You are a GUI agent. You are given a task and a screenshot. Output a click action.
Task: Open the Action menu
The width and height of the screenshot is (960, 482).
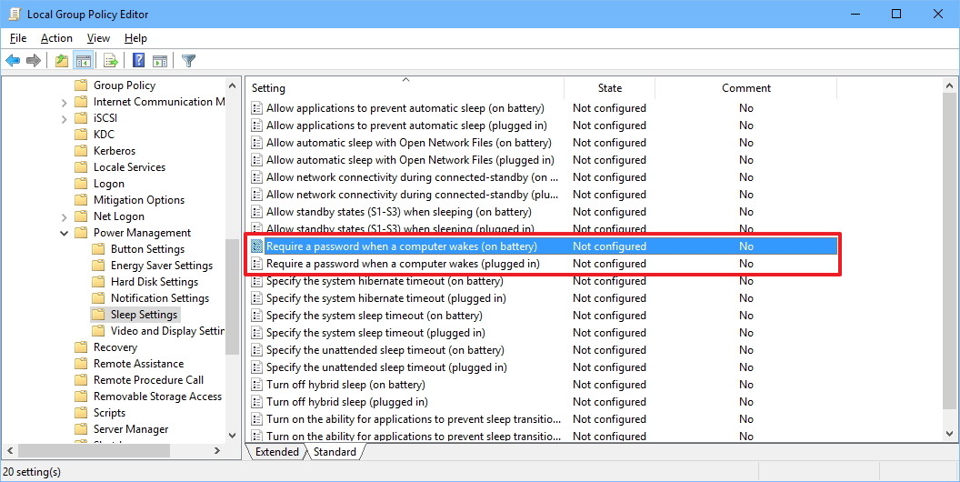tap(56, 38)
